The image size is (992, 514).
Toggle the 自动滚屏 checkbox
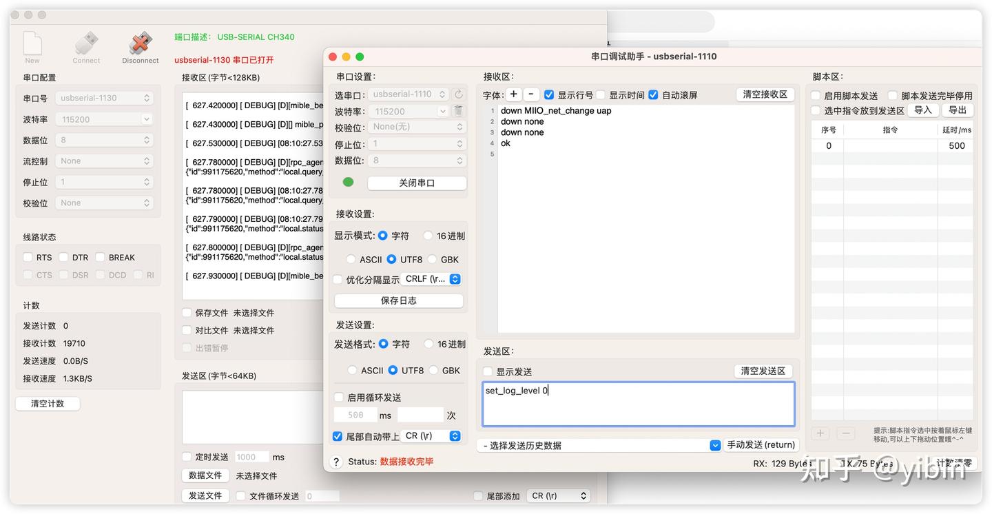[x=653, y=95]
